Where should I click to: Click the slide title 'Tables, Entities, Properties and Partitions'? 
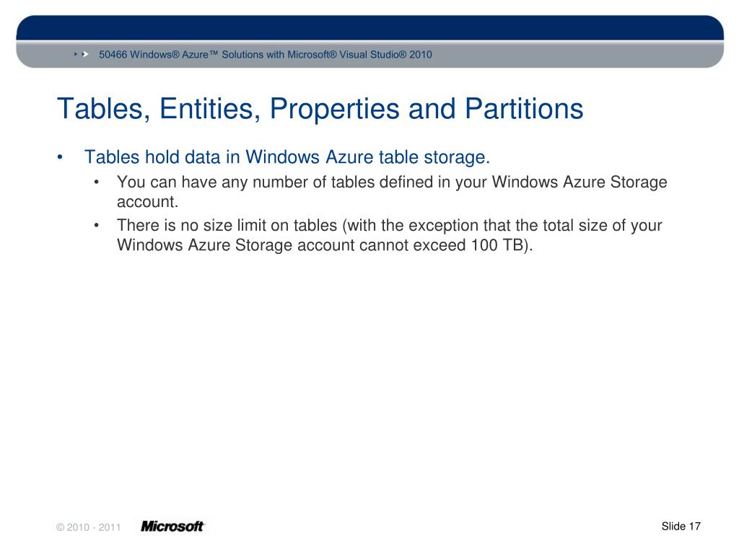320,109
